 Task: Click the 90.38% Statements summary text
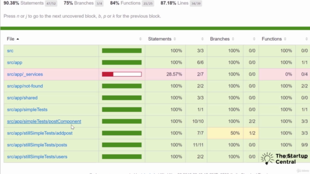(24, 3)
